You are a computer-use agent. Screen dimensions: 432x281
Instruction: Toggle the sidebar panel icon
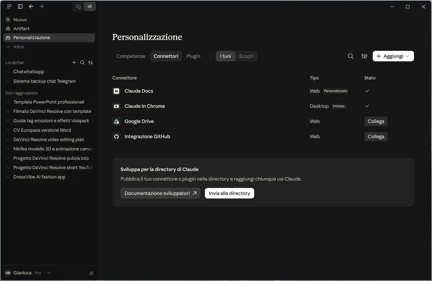[20, 6]
